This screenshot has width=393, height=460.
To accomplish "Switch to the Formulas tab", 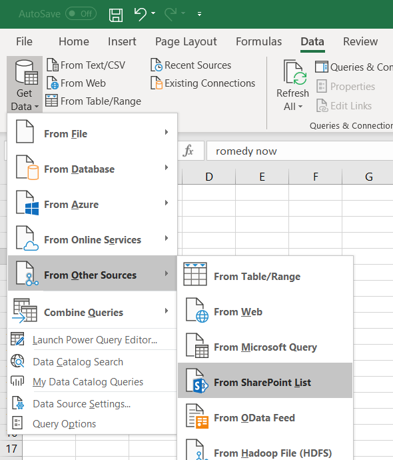I will click(x=258, y=41).
